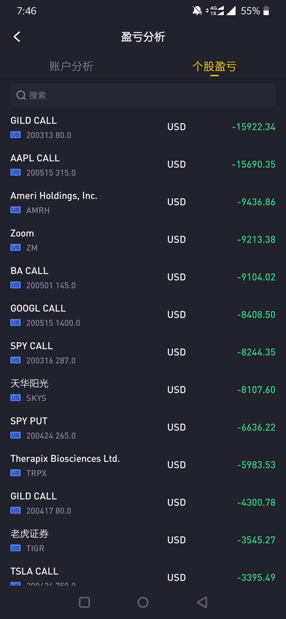The width and height of the screenshot is (286, 619).
Task: Open 老虎证券 TIGR stock row
Action: pyautogui.click(x=143, y=541)
